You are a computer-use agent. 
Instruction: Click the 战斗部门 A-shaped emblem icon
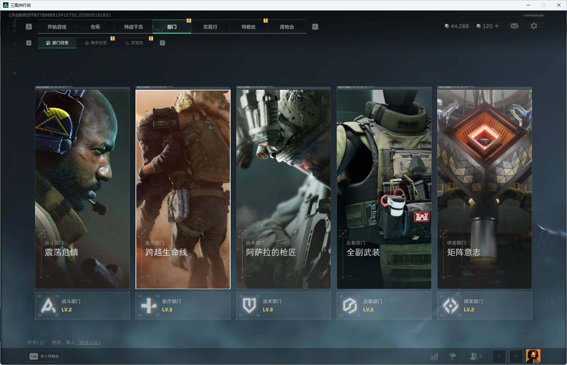[x=48, y=306]
